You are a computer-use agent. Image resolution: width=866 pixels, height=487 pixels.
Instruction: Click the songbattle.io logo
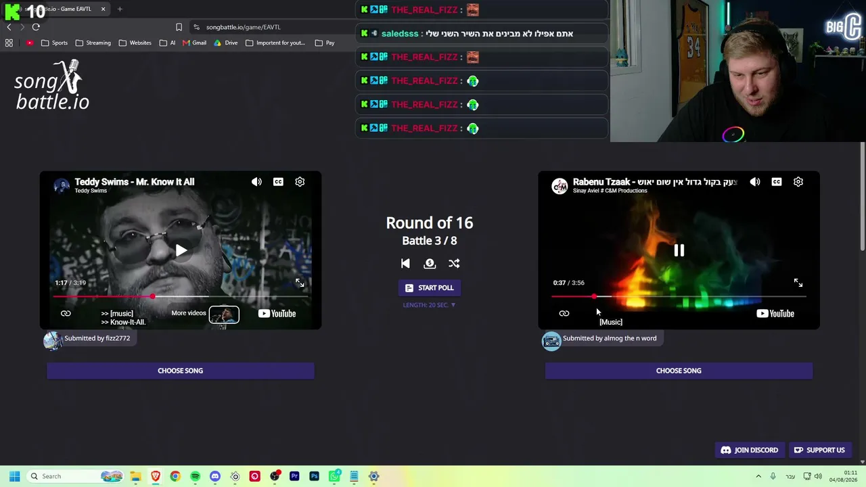coord(52,85)
